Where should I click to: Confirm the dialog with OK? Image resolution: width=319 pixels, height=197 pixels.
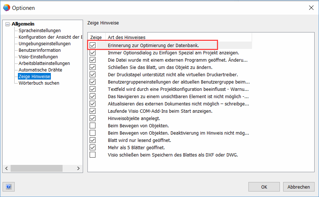click(x=264, y=187)
